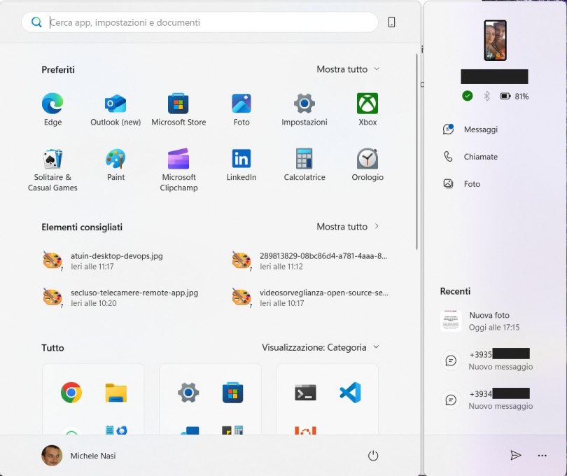Click the power button
The height and width of the screenshot is (476, 567).
click(373, 456)
